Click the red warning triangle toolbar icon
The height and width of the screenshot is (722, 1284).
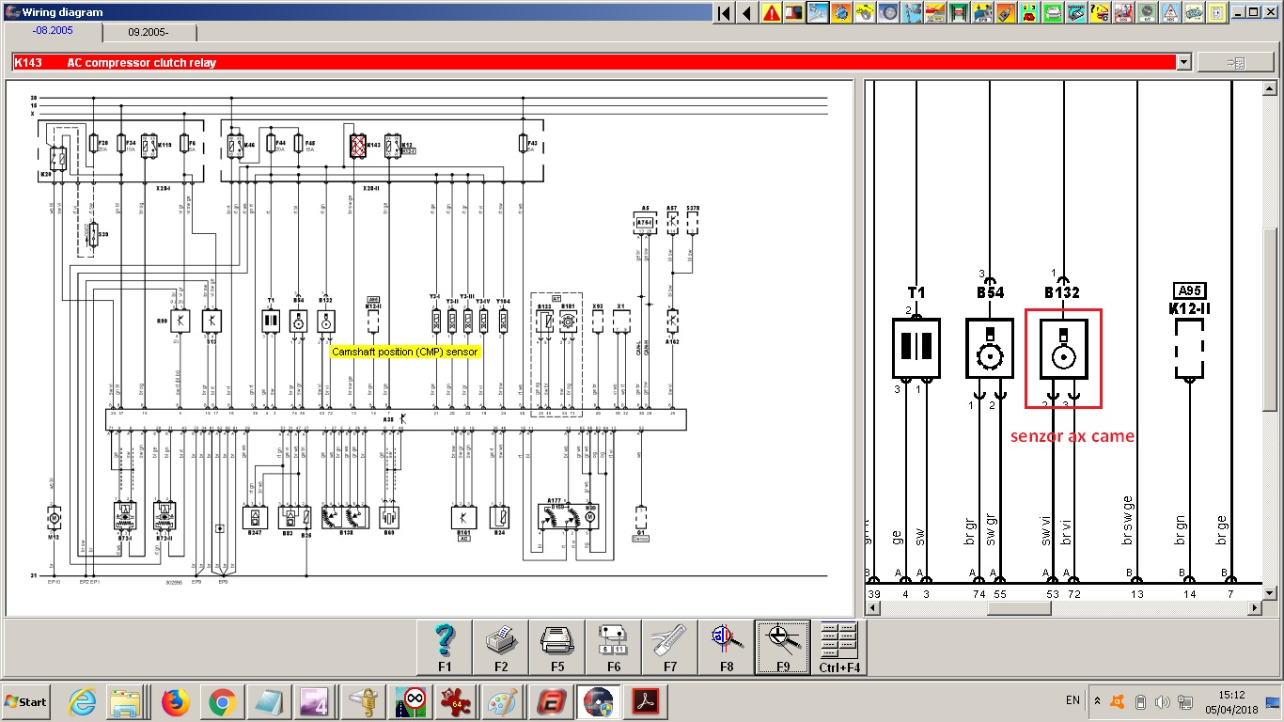coord(772,13)
